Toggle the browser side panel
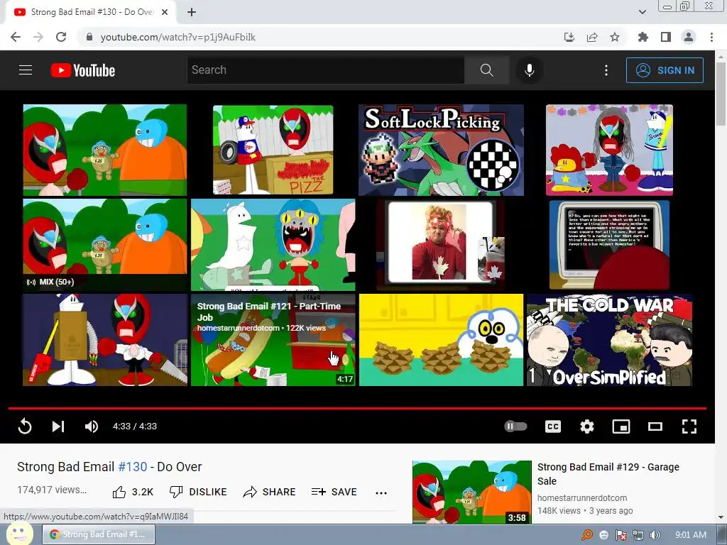 tap(666, 37)
